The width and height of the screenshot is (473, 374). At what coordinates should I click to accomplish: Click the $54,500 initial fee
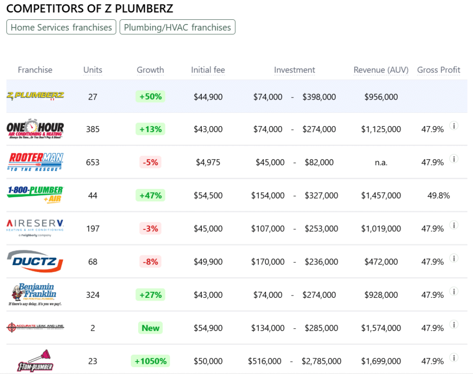[x=208, y=195]
